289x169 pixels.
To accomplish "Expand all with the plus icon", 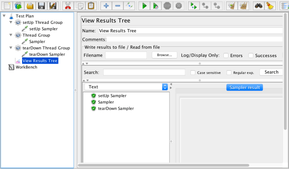I will coord(106,6).
